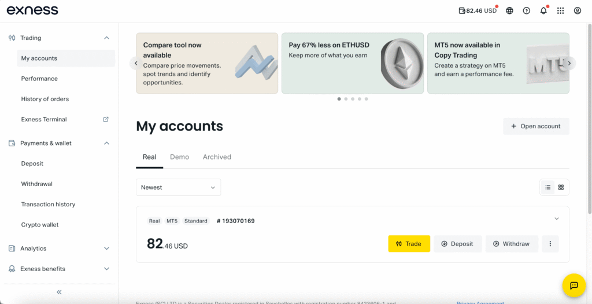This screenshot has width=592, height=304.
Task: Open the apps grid menu
Action: pyautogui.click(x=560, y=10)
